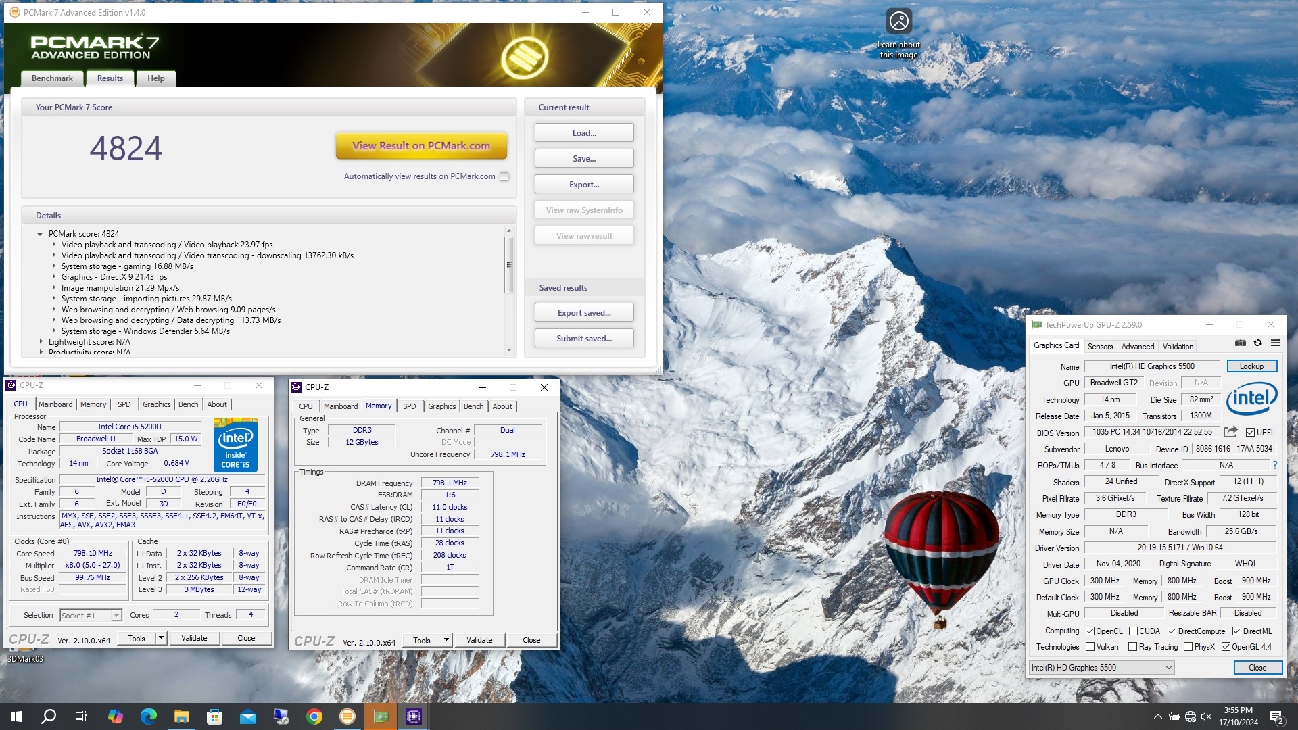Viewport: 1298px width, 730px height.
Task: Launch Copilot from the taskbar
Action: pos(116,716)
